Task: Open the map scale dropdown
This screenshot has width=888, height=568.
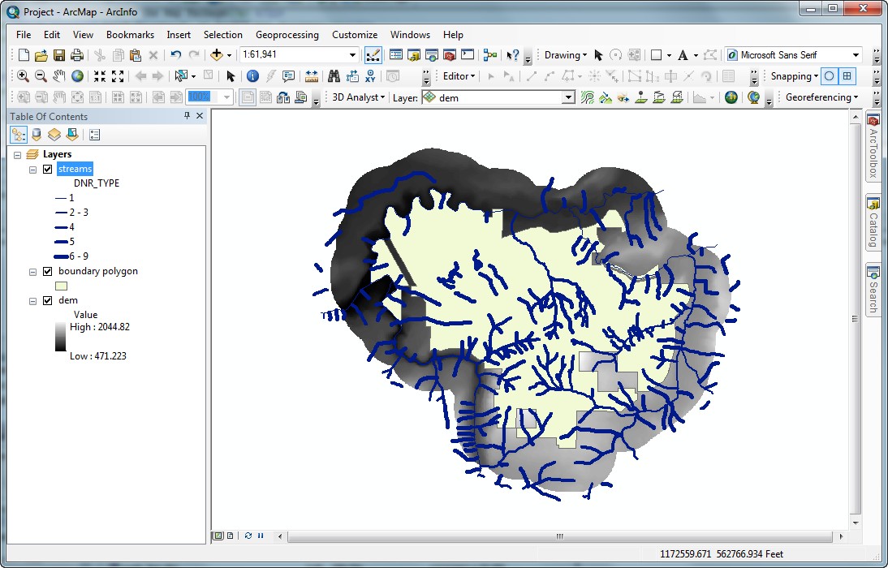Action: [x=352, y=55]
